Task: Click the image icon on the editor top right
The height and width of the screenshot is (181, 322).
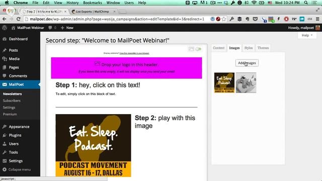Action: [x=191, y=49]
